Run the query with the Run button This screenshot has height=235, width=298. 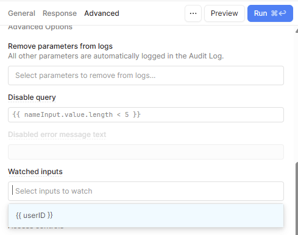(x=270, y=13)
